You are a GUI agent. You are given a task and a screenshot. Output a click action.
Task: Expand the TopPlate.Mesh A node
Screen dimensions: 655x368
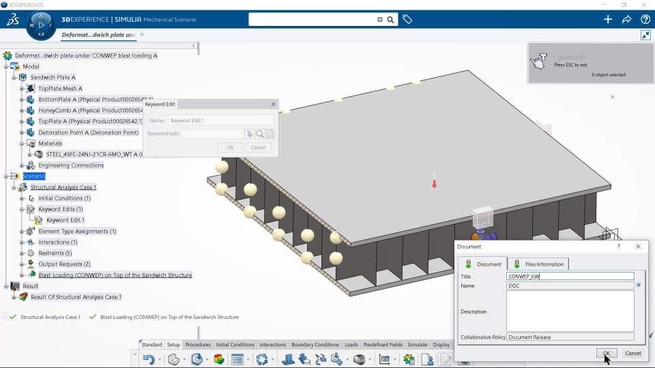pyautogui.click(x=22, y=89)
